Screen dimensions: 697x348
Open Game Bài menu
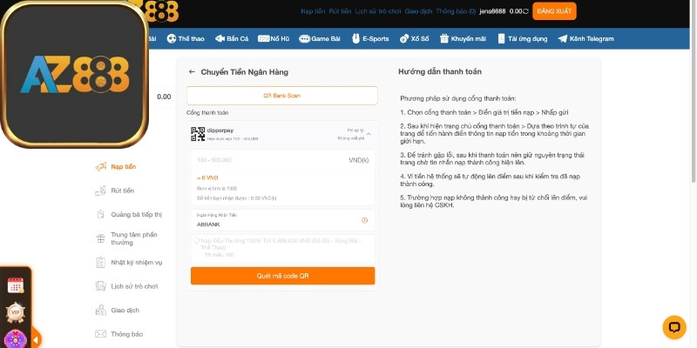tap(319, 38)
